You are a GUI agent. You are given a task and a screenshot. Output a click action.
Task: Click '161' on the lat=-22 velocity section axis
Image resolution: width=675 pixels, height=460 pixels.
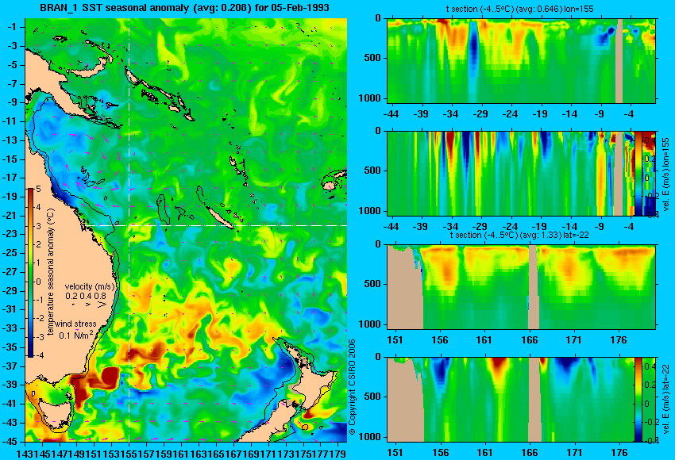pyautogui.click(x=484, y=453)
